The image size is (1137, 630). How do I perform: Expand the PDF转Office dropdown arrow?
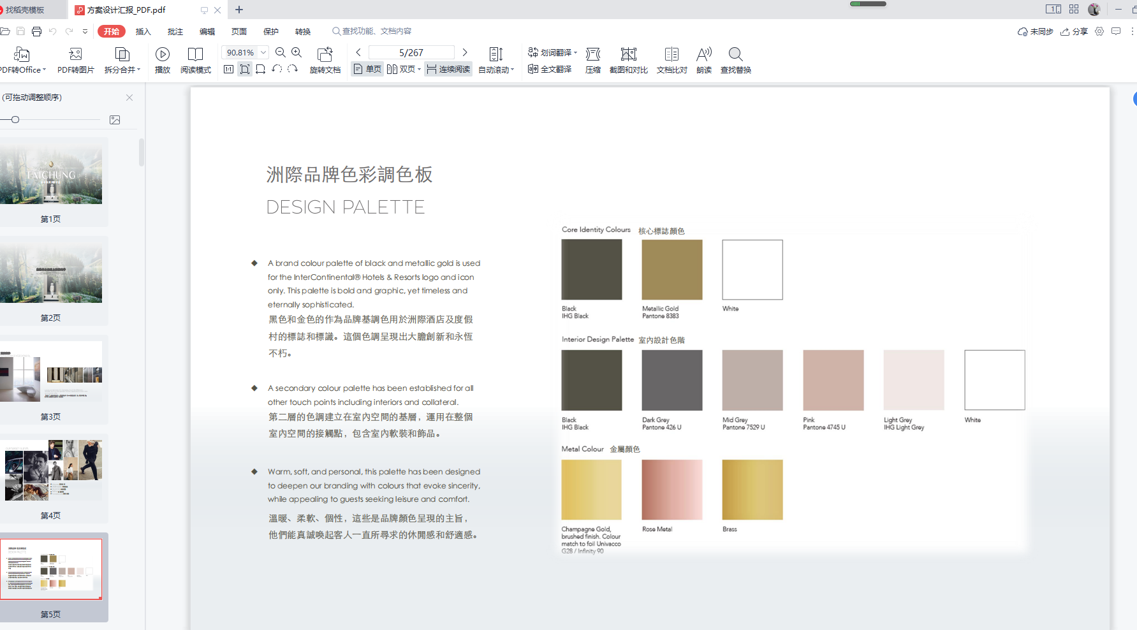coord(44,70)
